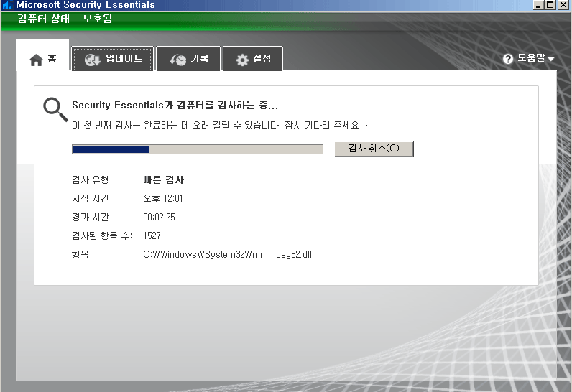Select the scan type value 빠른 검사
Image resolution: width=572 pixels, height=392 pixels.
(163, 179)
